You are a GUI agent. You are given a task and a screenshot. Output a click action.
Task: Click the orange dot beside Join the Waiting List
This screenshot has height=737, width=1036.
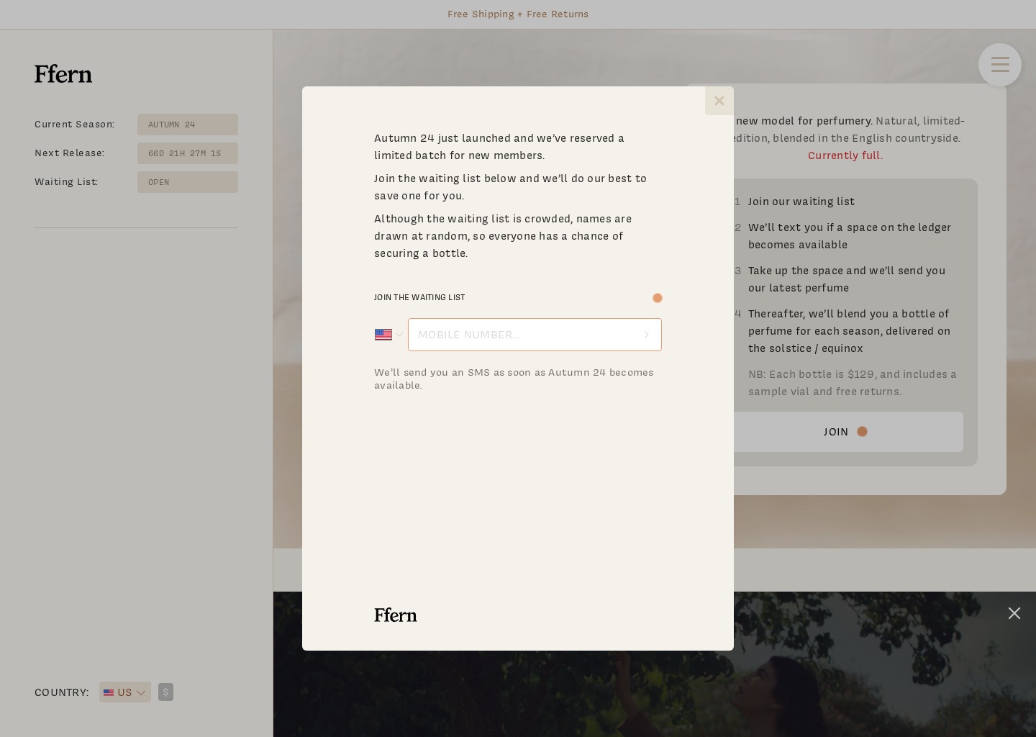tap(657, 298)
